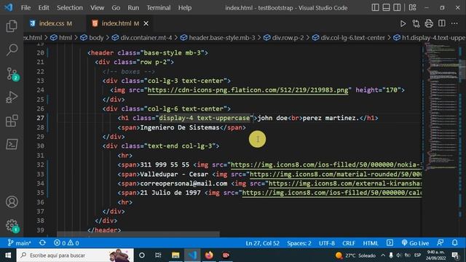This screenshot has height=262, width=466.
Task: Open the Accounts menu icon
Action: 12,202
